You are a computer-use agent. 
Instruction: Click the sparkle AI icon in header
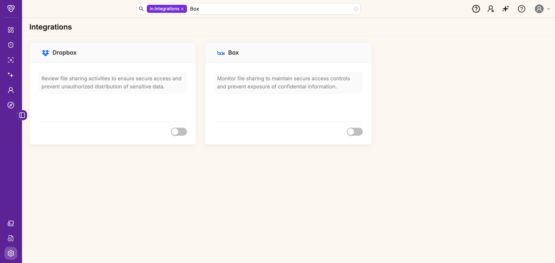coord(506,9)
